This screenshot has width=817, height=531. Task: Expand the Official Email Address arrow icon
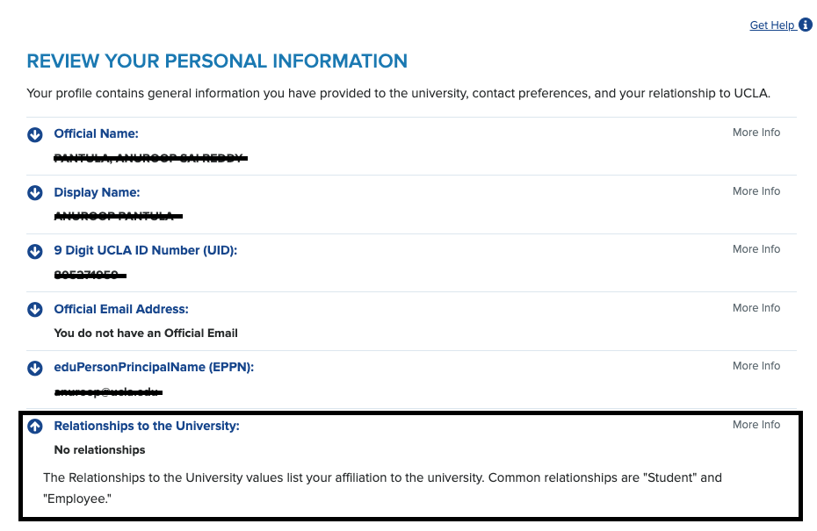coord(35,309)
